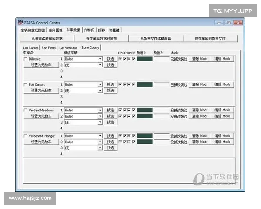Set Fort Carson garage as invincible (设置为无敌车)
Image resolution: width=261 pixels, height=209 pixels.
click(41, 91)
